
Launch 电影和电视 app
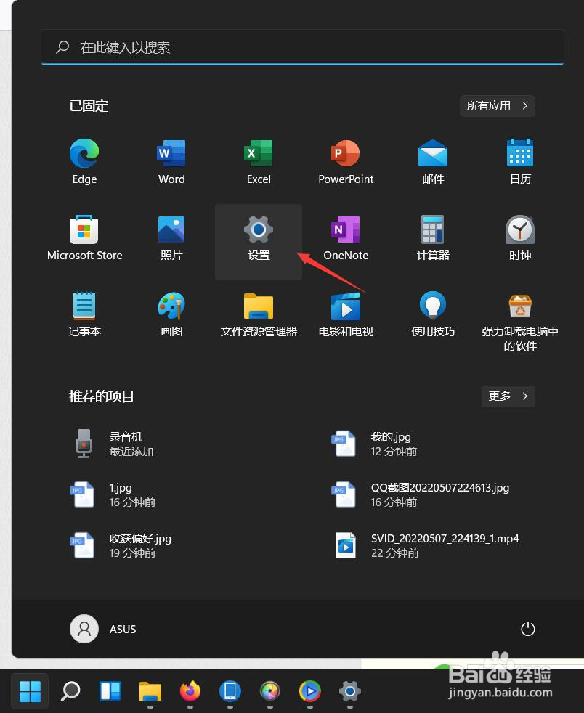(346, 314)
